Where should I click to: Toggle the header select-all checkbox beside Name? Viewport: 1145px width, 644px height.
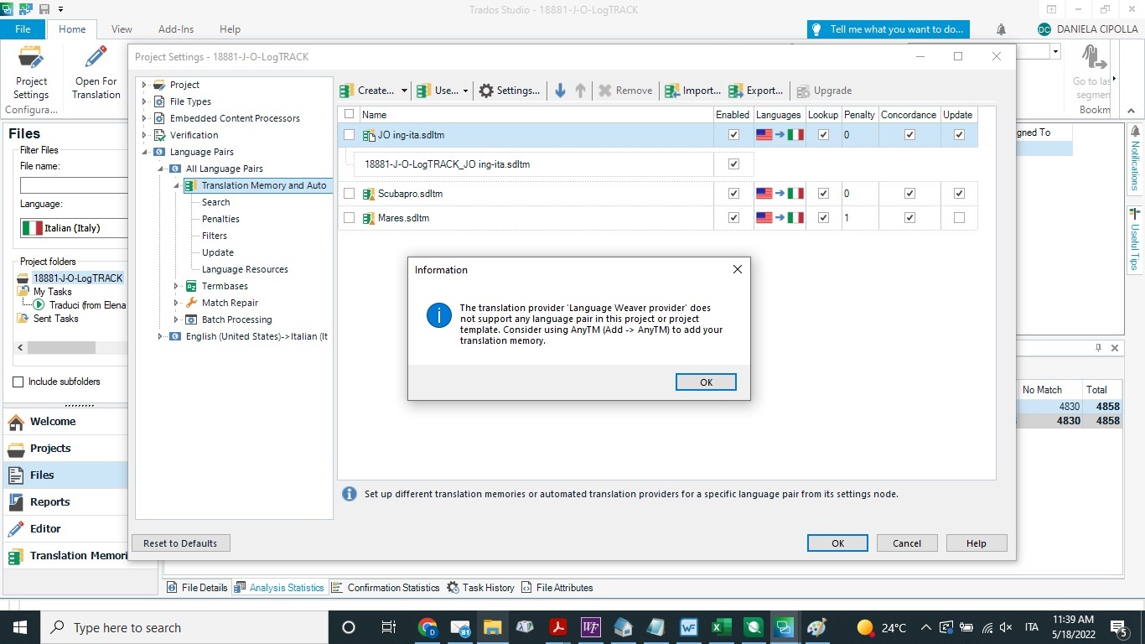[350, 114]
